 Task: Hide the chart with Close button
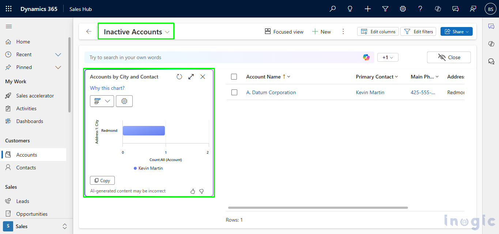[449, 57]
